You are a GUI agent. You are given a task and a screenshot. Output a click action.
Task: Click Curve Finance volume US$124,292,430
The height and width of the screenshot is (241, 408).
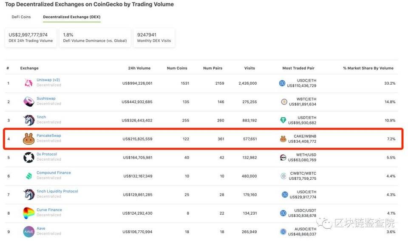pos(137,213)
